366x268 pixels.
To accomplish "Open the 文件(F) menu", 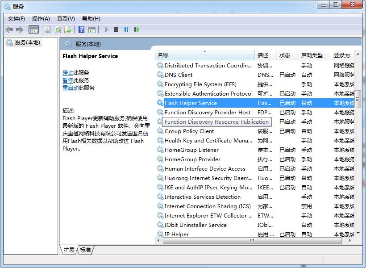I will (x=17, y=19).
